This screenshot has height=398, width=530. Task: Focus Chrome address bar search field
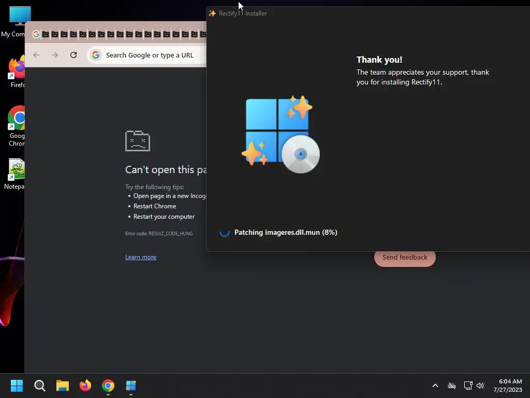click(x=147, y=55)
